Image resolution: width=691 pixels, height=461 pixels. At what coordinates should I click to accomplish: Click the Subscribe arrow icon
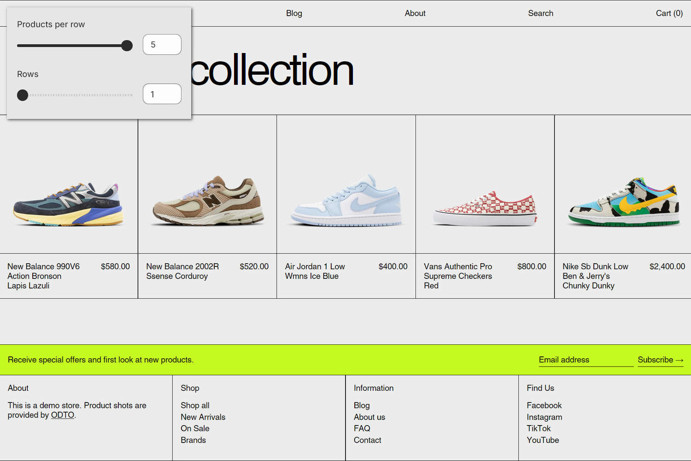pyautogui.click(x=679, y=360)
